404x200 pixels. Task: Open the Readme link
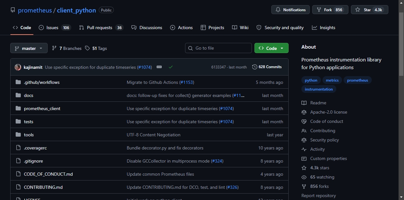click(314, 103)
